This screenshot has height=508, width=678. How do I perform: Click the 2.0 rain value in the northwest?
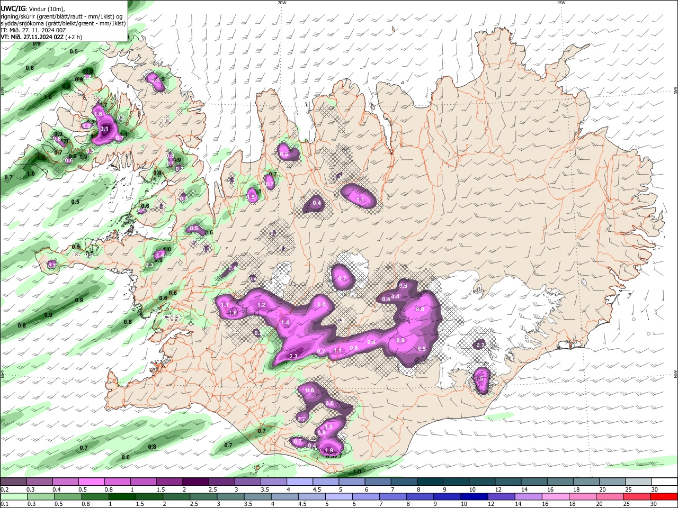[x=89, y=71]
